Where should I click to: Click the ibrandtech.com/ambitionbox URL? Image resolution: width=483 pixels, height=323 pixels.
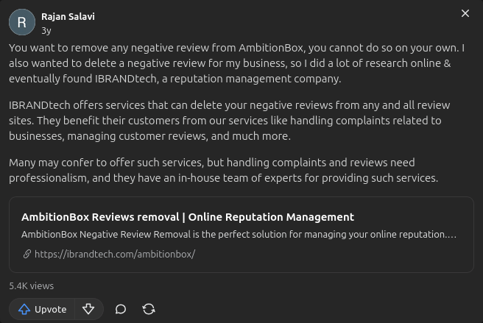pos(114,254)
